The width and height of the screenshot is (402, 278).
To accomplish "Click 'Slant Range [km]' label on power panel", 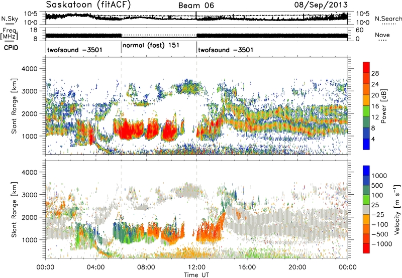I will click(x=14, y=106).
